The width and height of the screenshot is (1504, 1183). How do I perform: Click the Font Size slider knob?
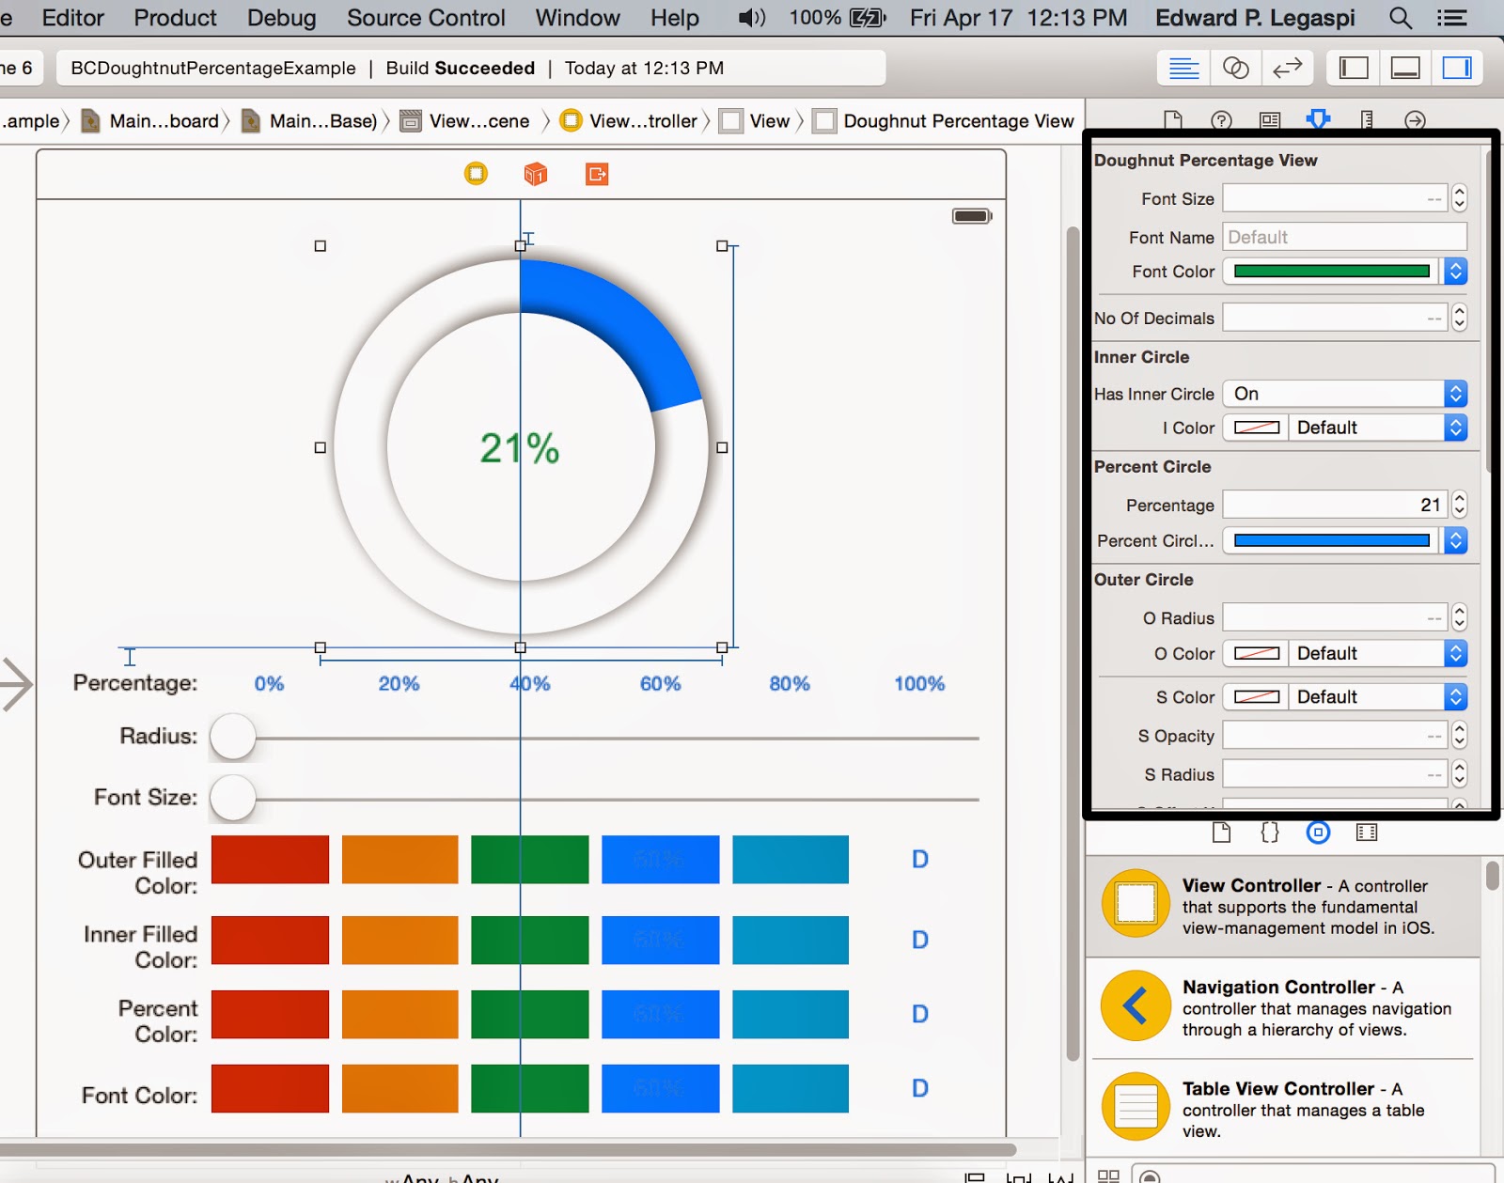(x=233, y=799)
